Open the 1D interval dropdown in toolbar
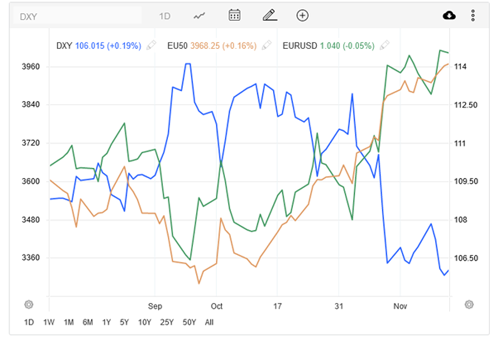The image size is (498, 341). [165, 16]
